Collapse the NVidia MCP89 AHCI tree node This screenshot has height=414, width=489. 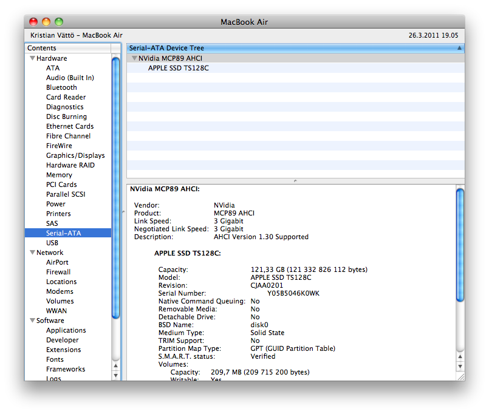[x=134, y=58]
